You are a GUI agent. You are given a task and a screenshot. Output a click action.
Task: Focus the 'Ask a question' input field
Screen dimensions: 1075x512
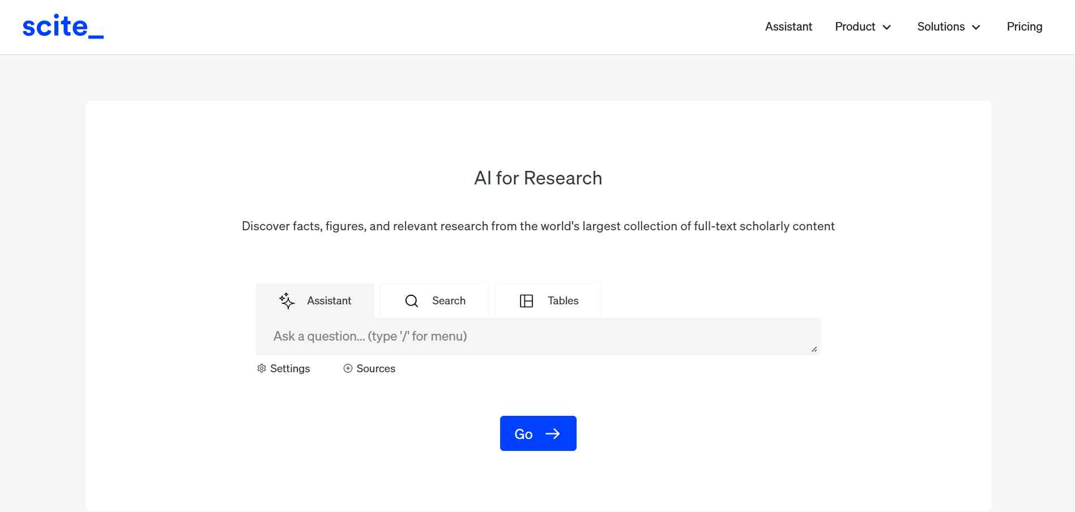532,336
